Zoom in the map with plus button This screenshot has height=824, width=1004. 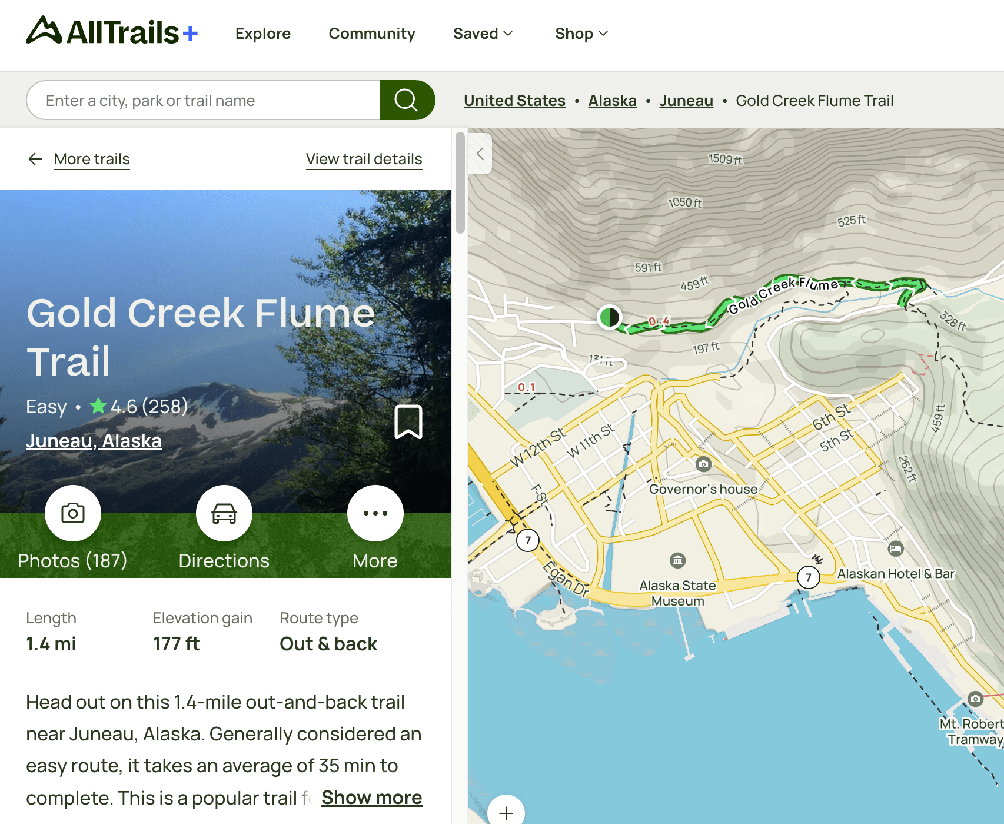506,813
